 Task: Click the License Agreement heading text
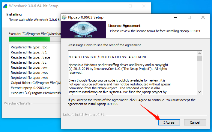[124, 26]
